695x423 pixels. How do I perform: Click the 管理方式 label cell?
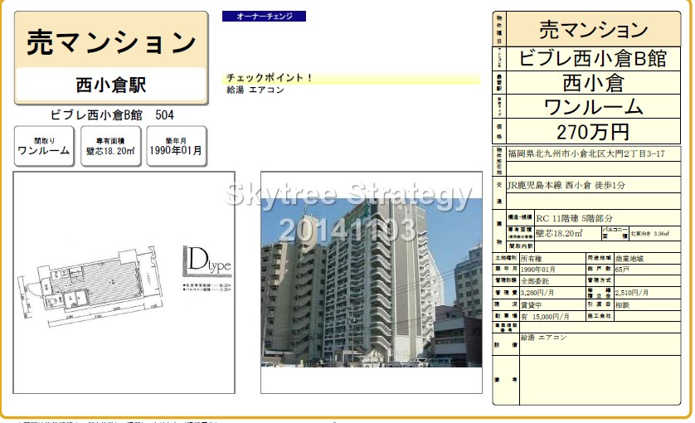[600, 280]
